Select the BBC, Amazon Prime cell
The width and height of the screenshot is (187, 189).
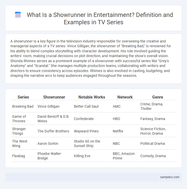125,156
